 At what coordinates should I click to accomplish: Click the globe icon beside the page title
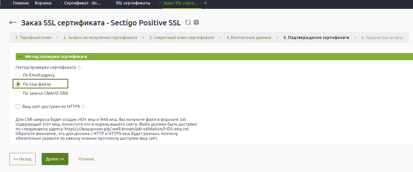tap(197, 23)
